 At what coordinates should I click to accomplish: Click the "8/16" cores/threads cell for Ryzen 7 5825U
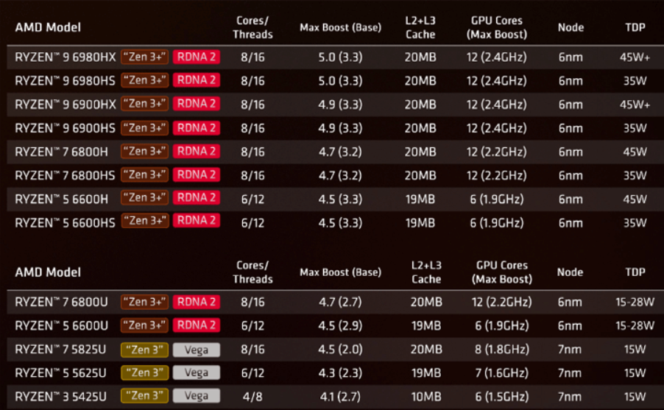point(252,350)
